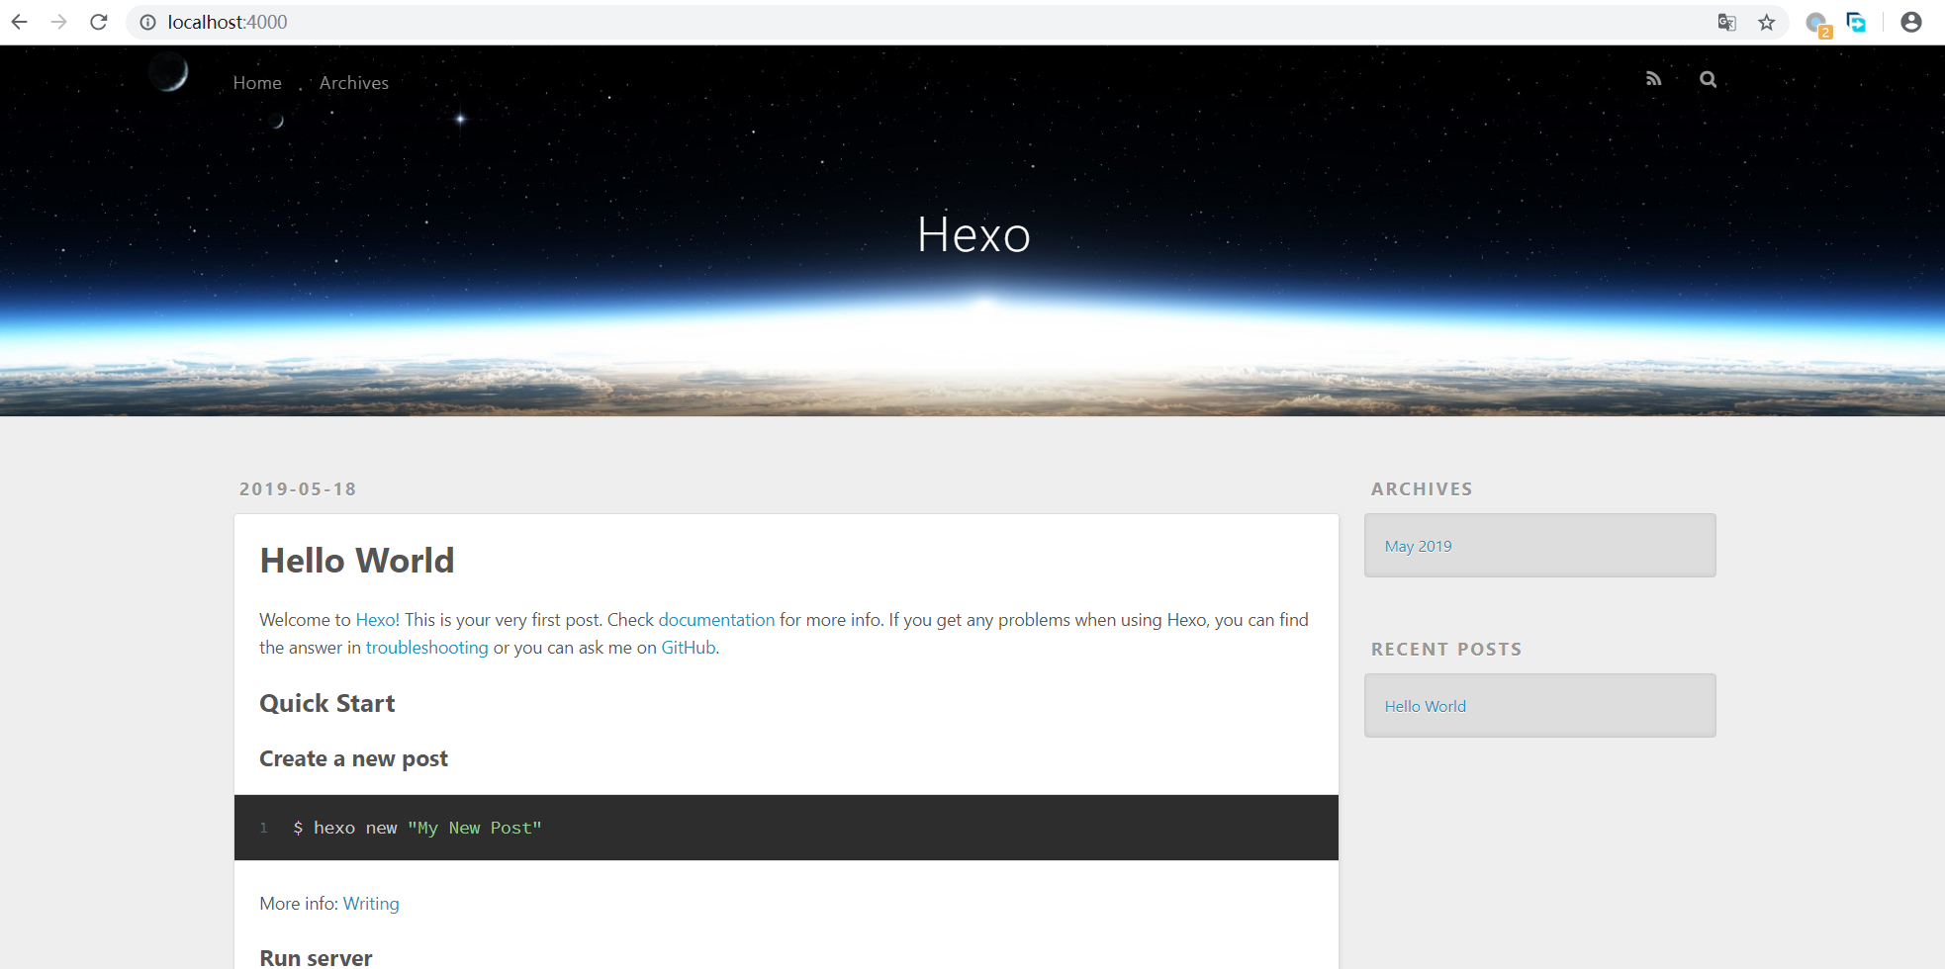The height and width of the screenshot is (969, 1945).
Task: Click the Create a new post heading
Action: pos(353,758)
